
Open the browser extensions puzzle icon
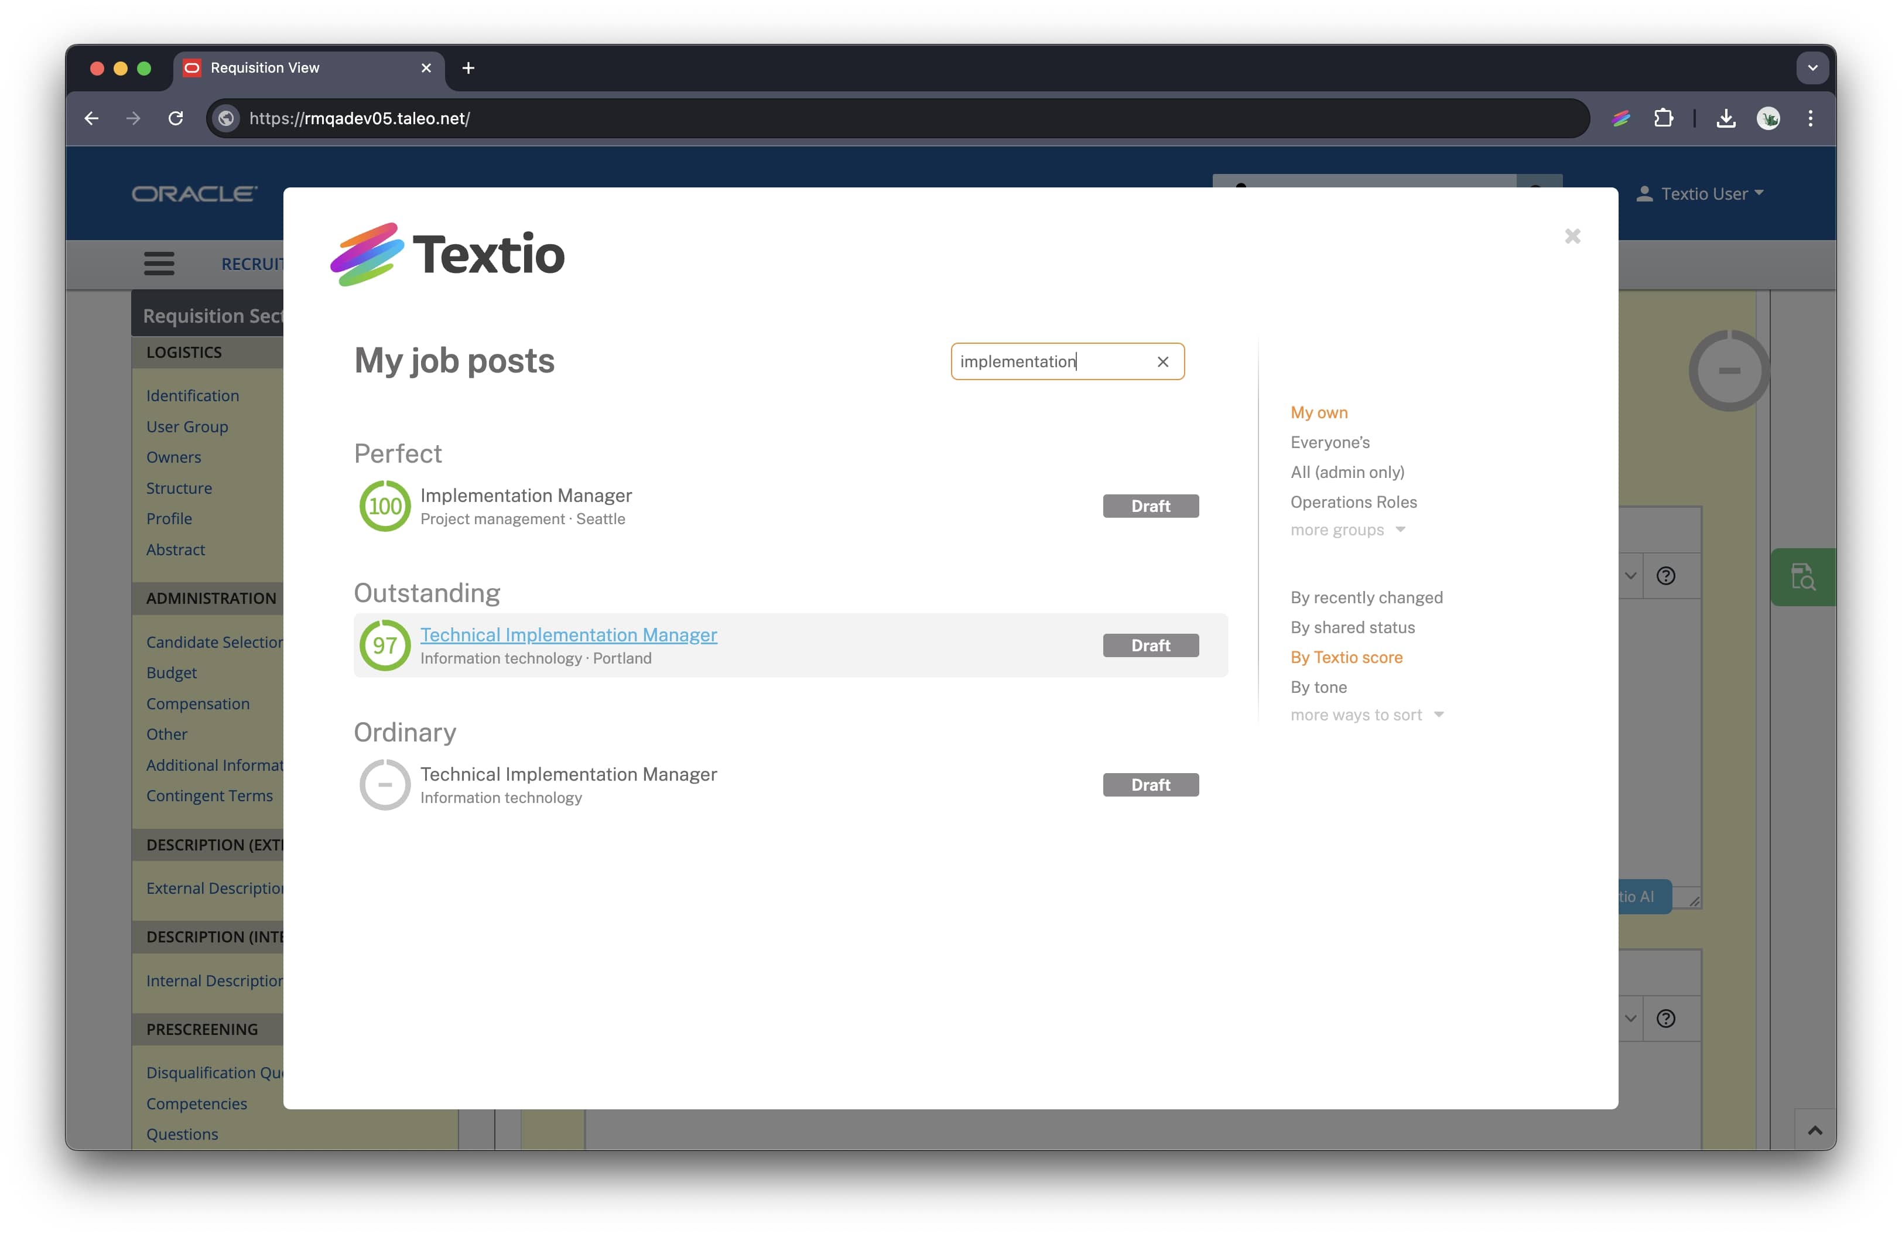coord(1663,118)
